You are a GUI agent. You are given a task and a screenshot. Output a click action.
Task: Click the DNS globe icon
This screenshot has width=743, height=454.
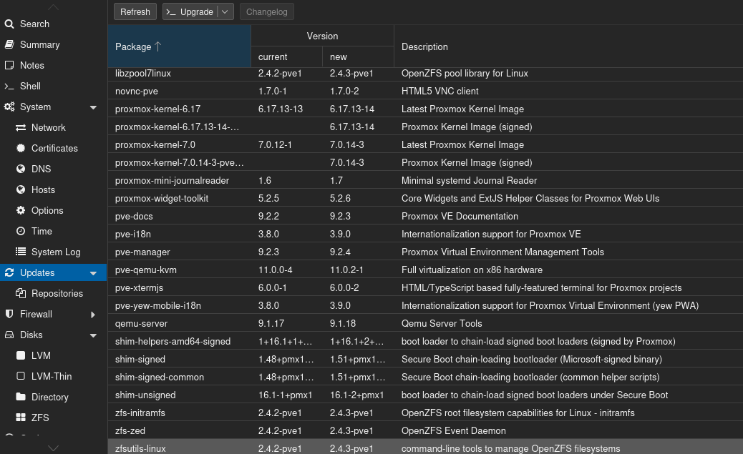coord(20,169)
